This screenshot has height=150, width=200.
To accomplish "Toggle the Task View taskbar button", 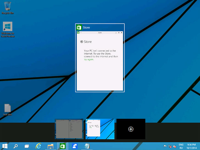I will click(27, 146).
